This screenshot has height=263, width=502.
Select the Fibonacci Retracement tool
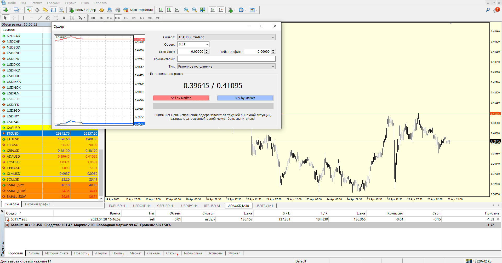coord(56,18)
